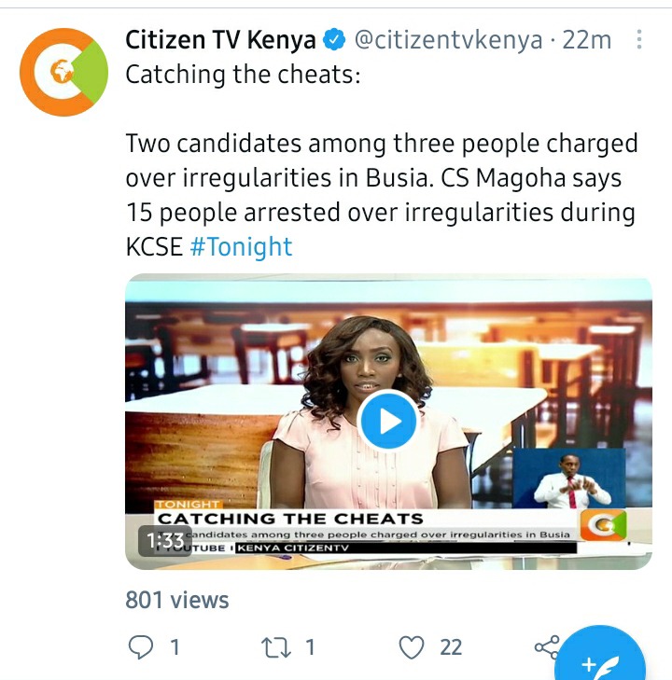Like the tweet with the heart icon
Image resolution: width=672 pixels, height=680 pixels.
coord(412,647)
